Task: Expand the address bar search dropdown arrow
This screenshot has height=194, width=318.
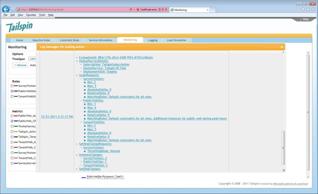Action: pyautogui.click(x=134, y=10)
